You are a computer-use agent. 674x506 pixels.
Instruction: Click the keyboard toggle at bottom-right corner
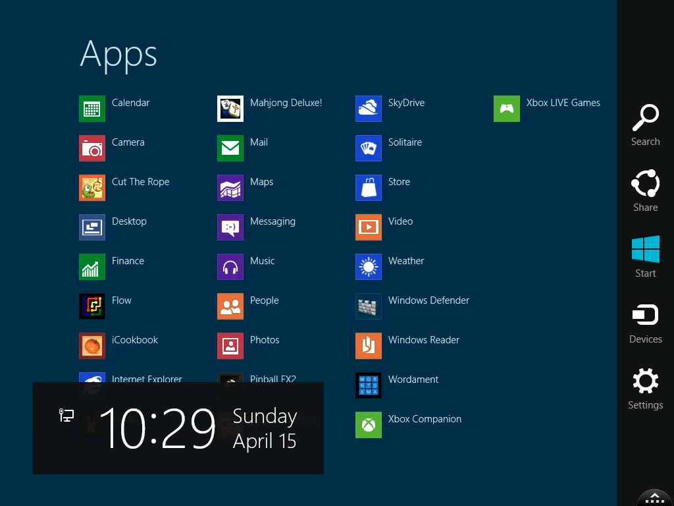pos(655,498)
